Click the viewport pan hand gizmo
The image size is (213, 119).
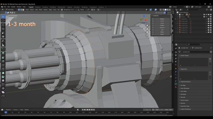click(147, 29)
